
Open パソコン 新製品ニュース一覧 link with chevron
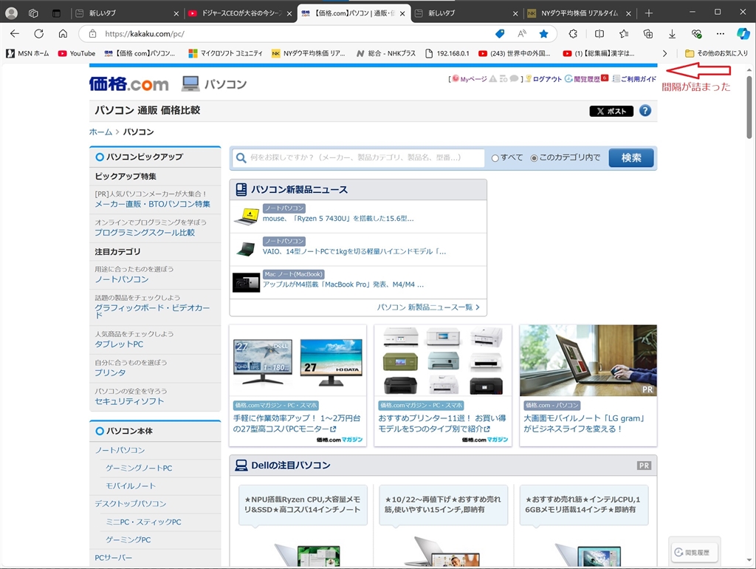click(x=428, y=307)
